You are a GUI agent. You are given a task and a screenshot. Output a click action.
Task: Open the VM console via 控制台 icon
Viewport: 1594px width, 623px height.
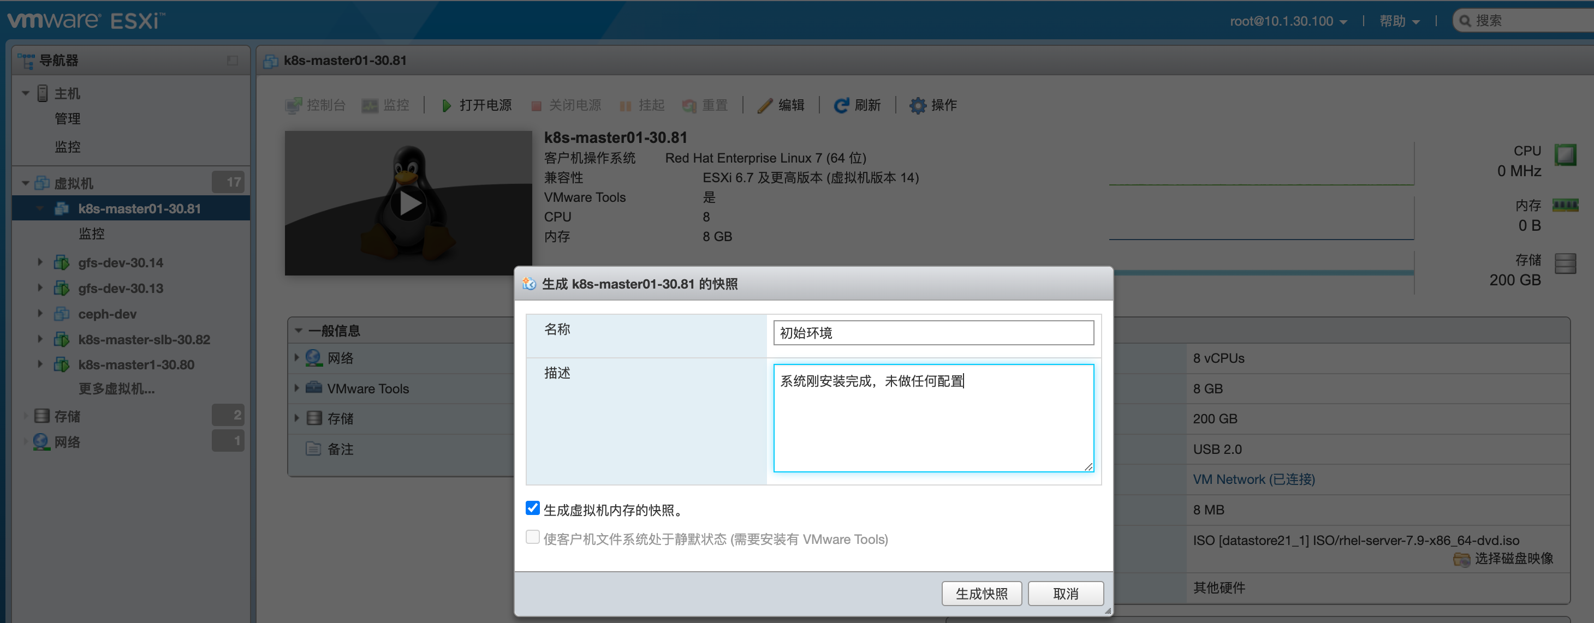tap(293, 105)
